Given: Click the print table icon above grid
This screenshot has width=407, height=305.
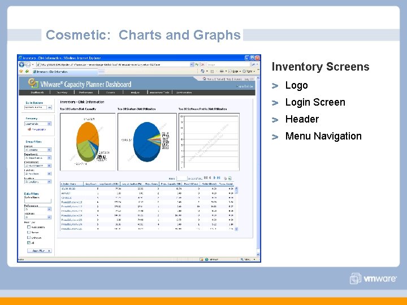Looking at the screenshot, I should pos(226,178).
